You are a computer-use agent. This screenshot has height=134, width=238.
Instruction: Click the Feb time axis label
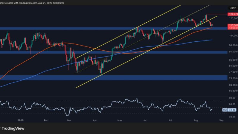(46, 120)
